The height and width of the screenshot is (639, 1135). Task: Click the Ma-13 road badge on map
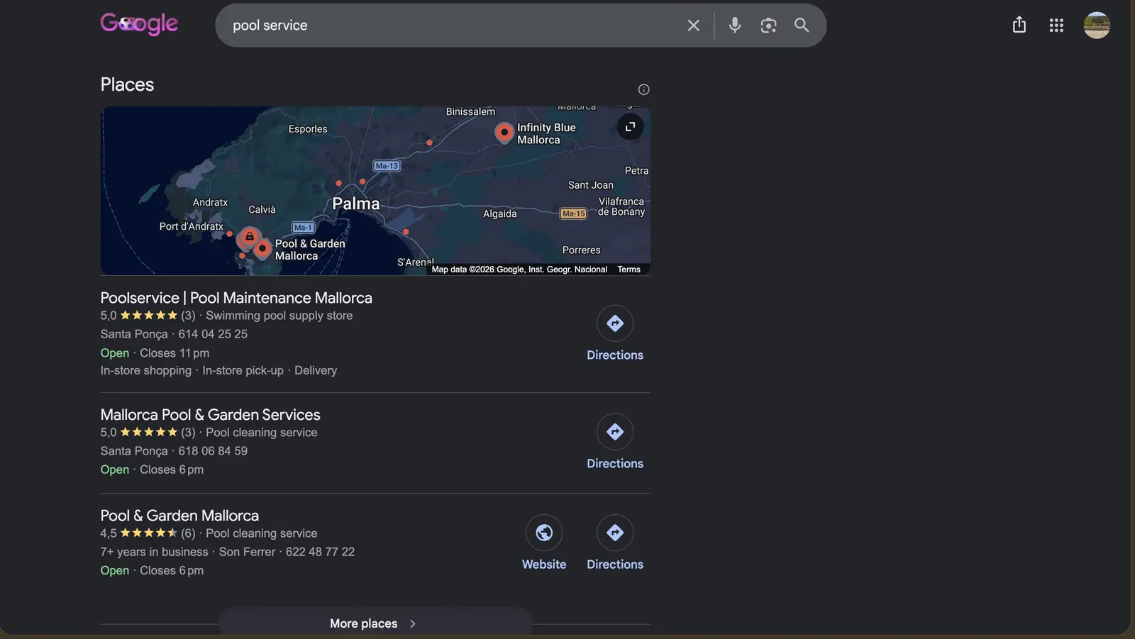[387, 166]
